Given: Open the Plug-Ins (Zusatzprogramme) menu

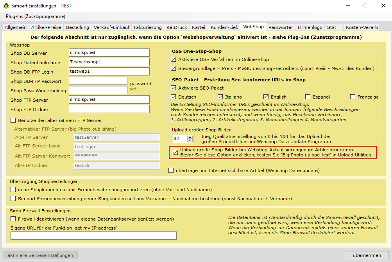Looking at the screenshot, I should point(36,16).
